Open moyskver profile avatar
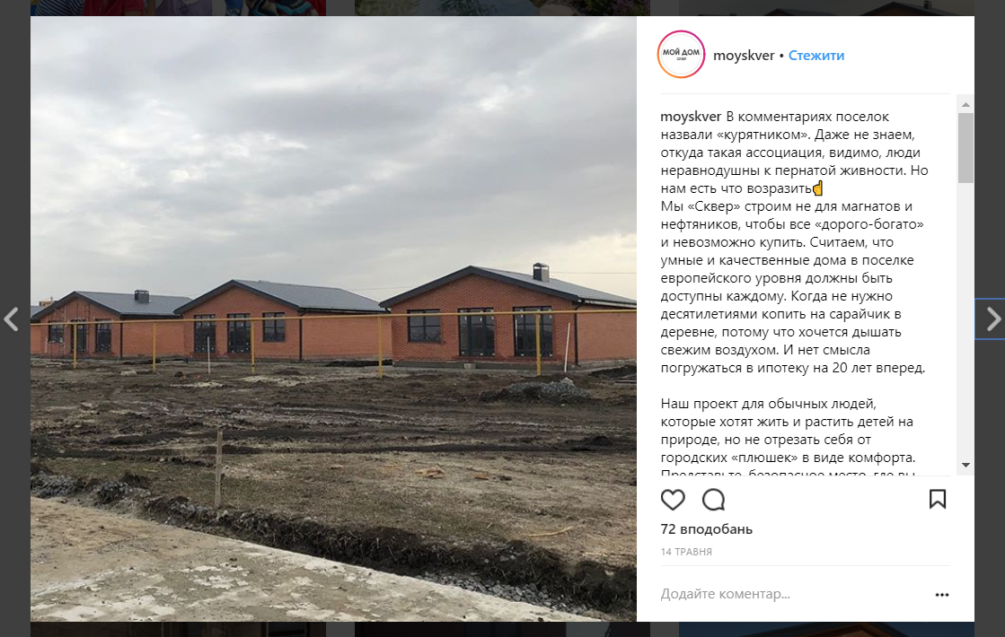The width and height of the screenshot is (1005, 637). pyautogui.click(x=681, y=55)
